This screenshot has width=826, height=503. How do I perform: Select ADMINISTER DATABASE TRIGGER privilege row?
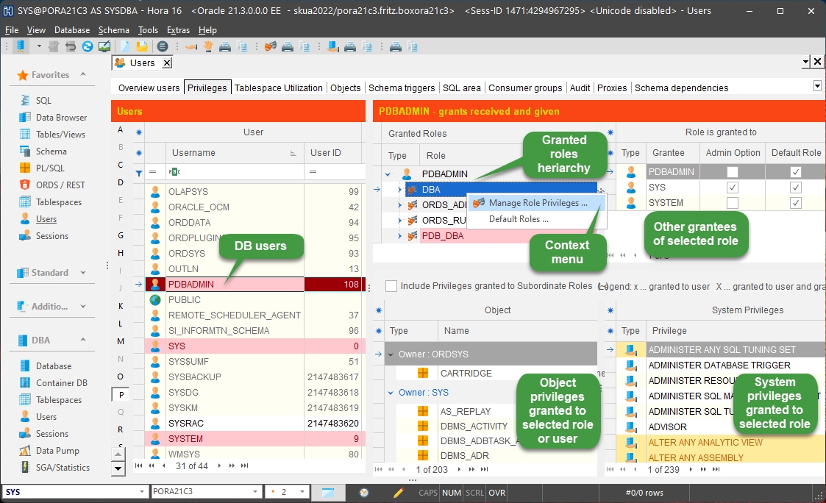719,365
